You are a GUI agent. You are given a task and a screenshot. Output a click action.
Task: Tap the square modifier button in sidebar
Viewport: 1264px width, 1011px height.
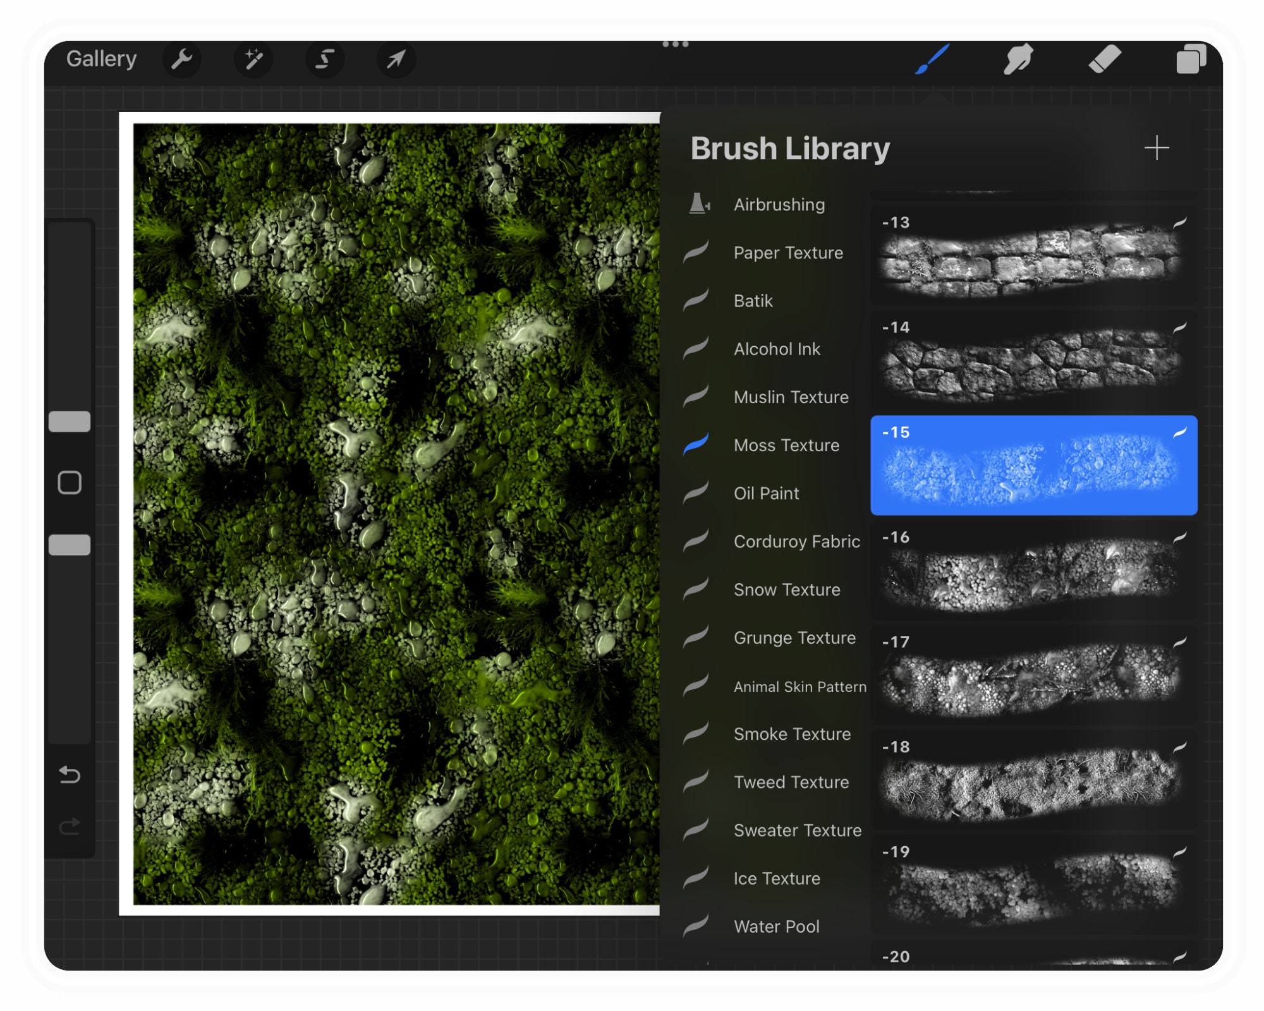[70, 483]
